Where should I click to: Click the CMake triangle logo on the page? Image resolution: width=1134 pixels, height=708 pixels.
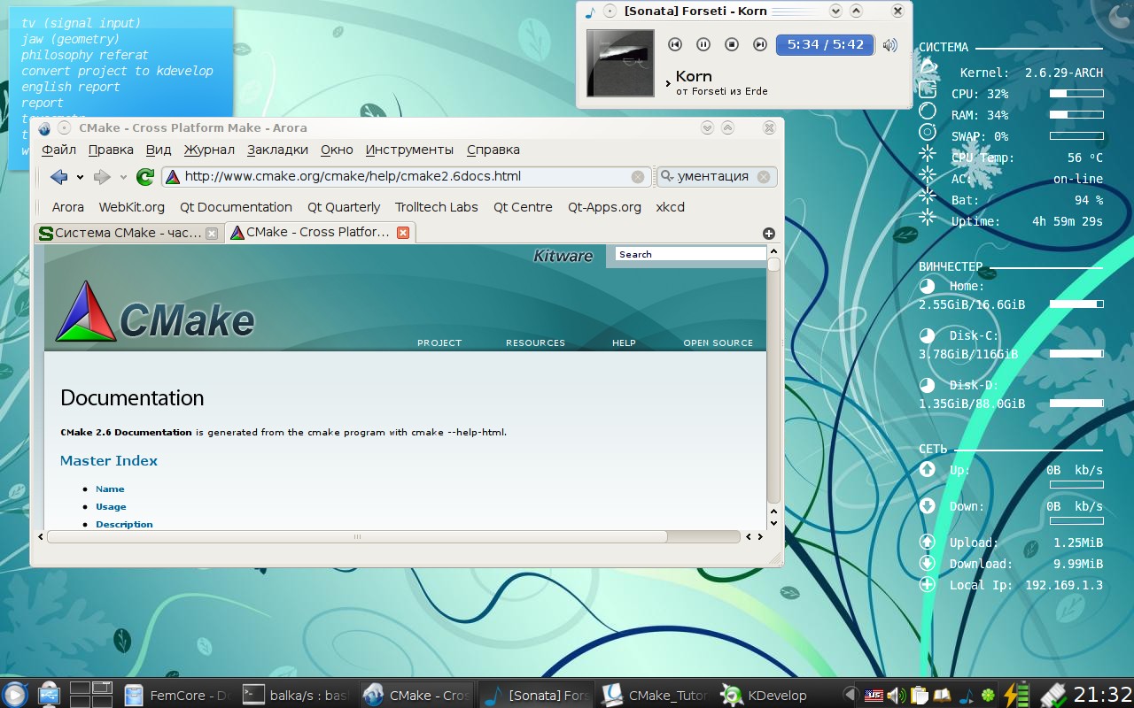click(86, 312)
